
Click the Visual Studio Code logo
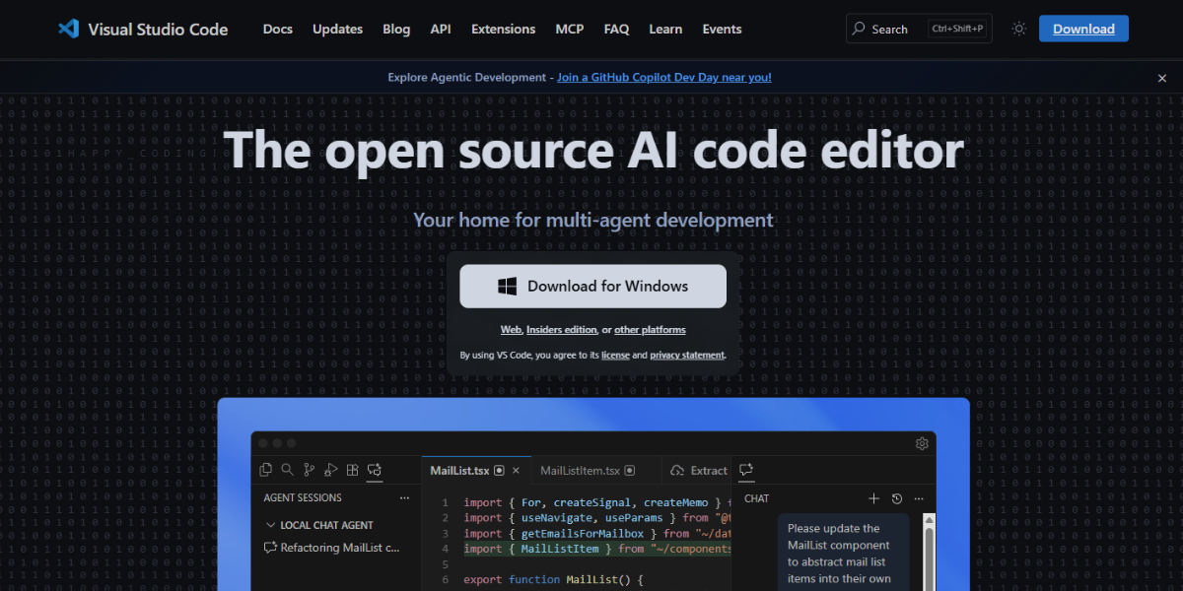[142, 29]
